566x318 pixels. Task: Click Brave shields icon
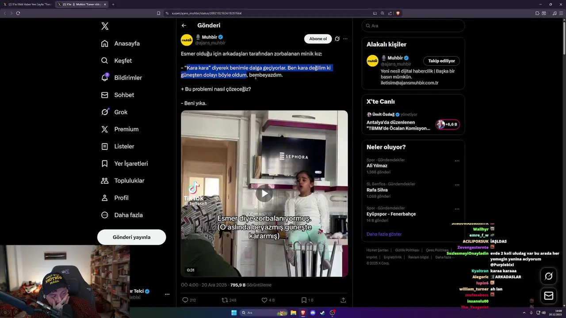point(398,13)
